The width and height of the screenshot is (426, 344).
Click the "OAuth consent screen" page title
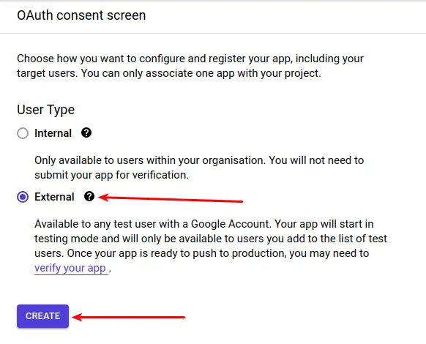pyautogui.click(x=81, y=15)
